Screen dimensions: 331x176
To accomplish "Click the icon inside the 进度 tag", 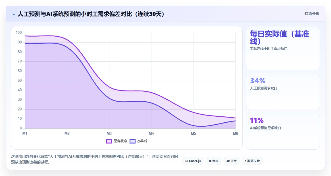I will tap(228, 161).
